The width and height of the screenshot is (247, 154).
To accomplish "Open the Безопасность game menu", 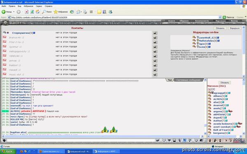I will pos(202,21).
